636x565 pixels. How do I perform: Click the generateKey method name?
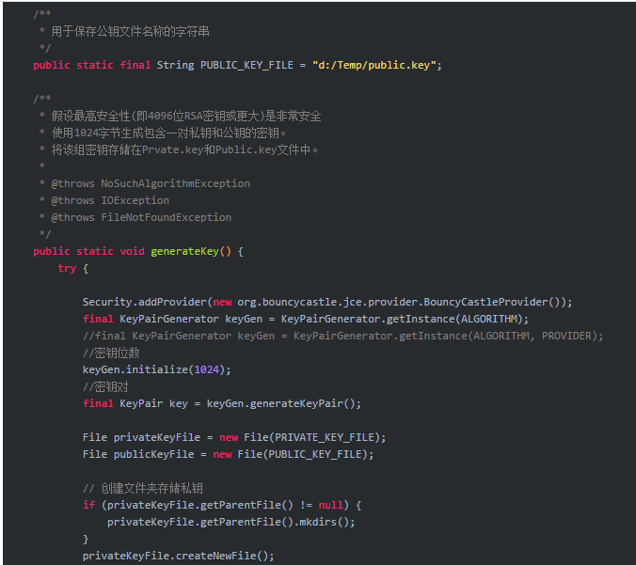[184, 251]
